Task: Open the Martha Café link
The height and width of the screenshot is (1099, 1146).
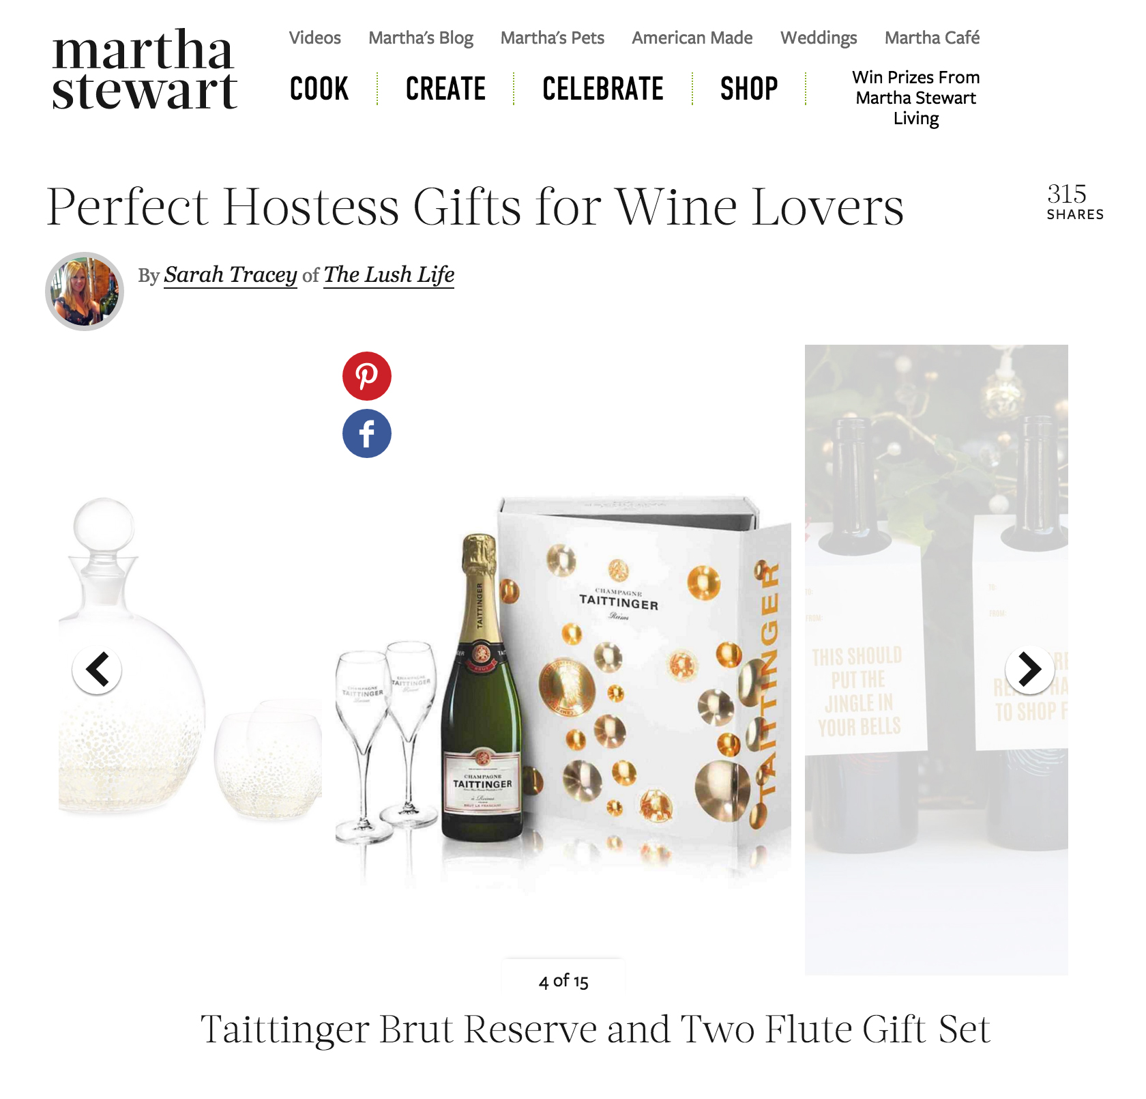Action: (932, 38)
